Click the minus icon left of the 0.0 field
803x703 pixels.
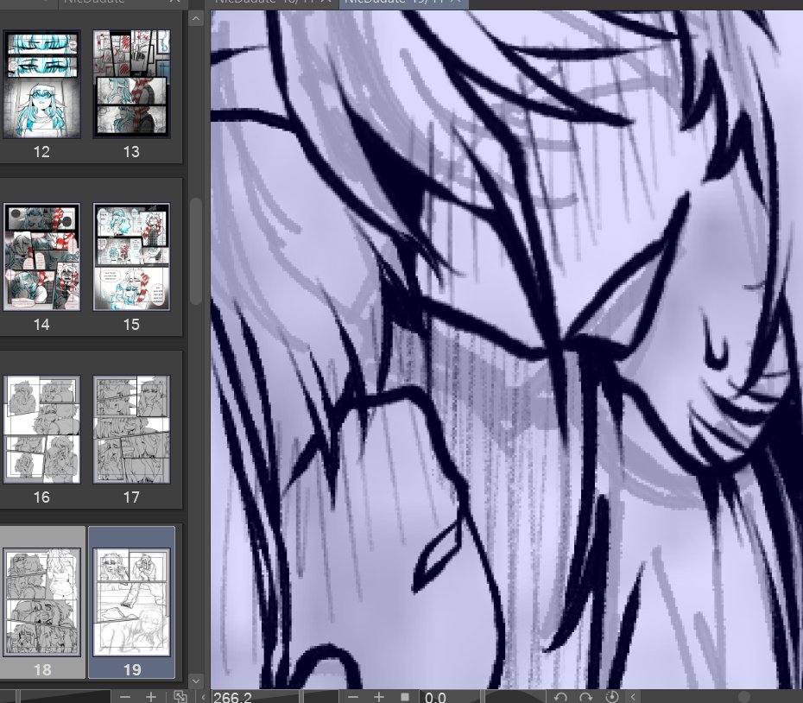[x=353, y=697]
